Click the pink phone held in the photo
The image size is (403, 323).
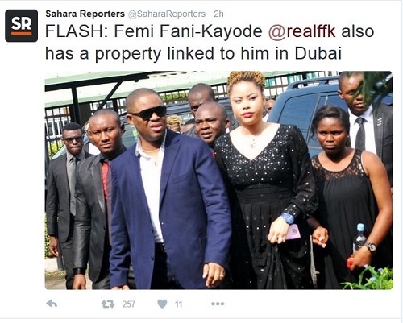[x=293, y=232]
